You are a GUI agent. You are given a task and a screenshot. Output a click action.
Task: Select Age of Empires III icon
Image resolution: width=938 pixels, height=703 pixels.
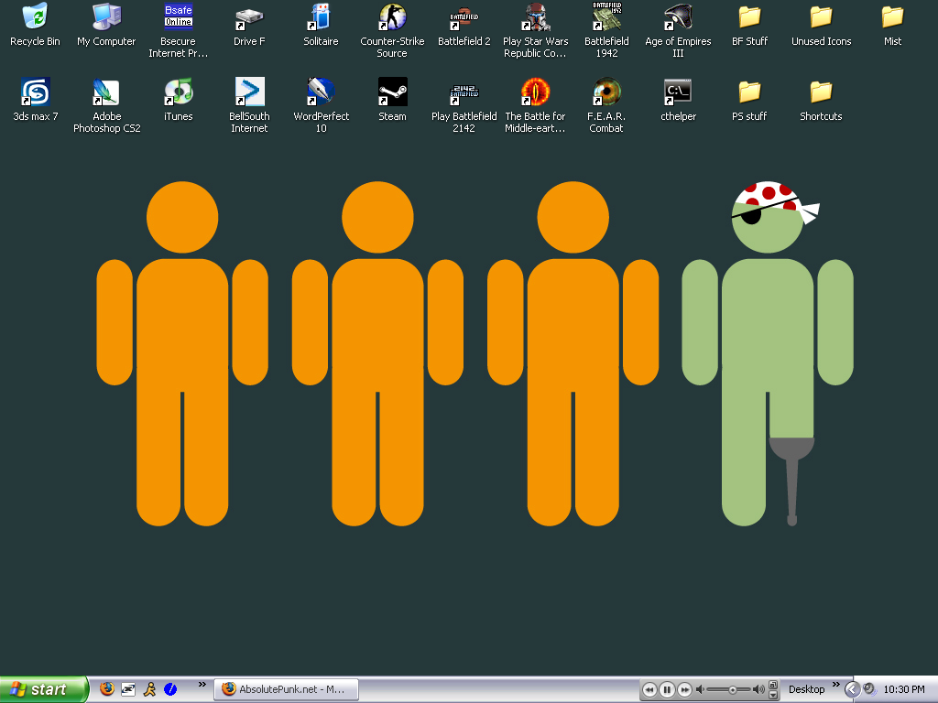[x=678, y=17]
